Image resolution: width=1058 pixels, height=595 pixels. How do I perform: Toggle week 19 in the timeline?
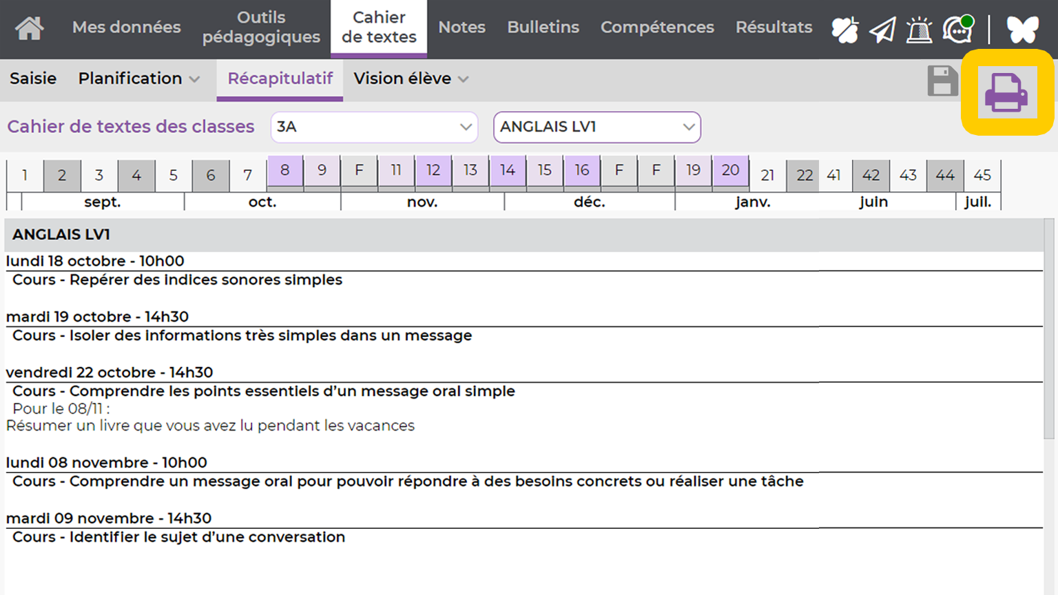pos(694,170)
